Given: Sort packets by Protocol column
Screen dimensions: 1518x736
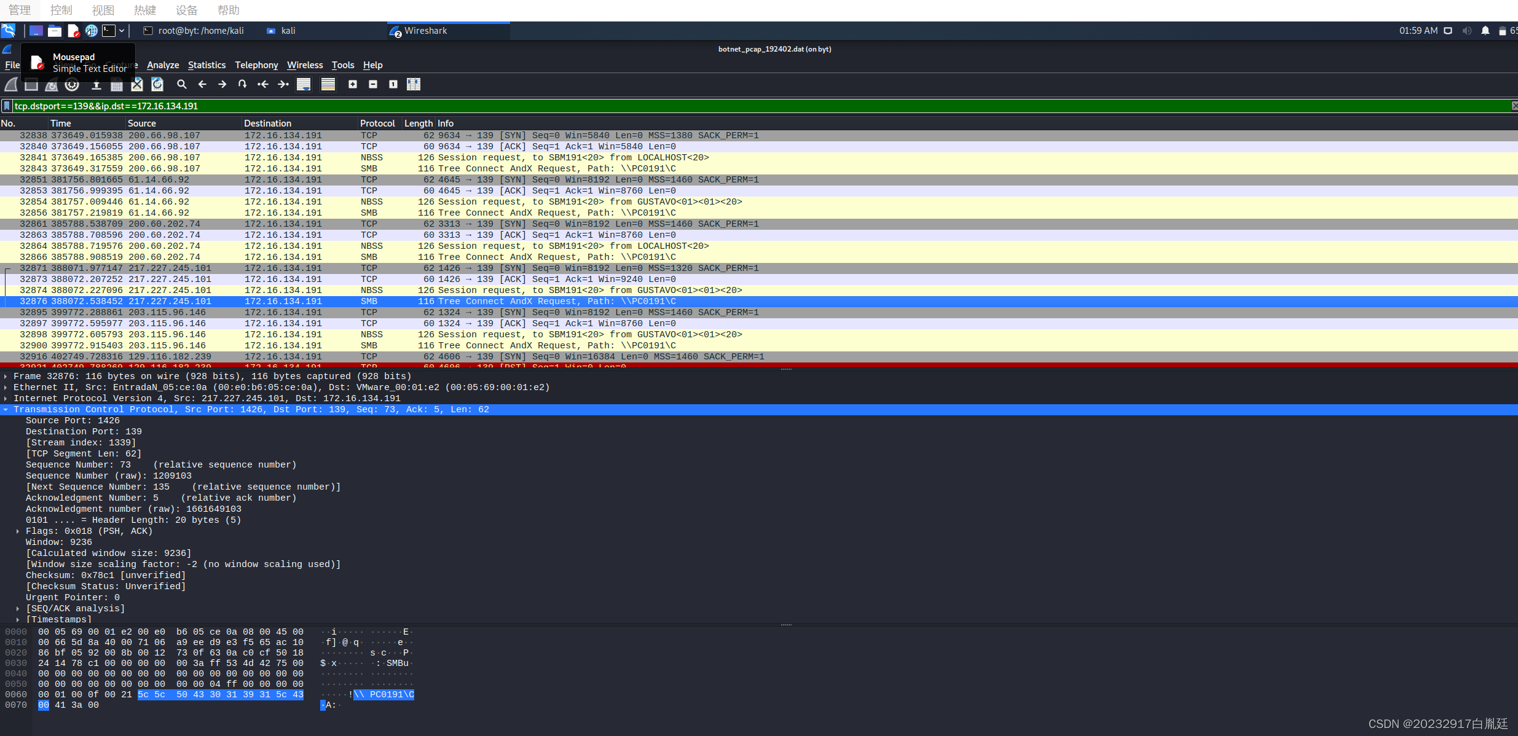Looking at the screenshot, I should (380, 123).
